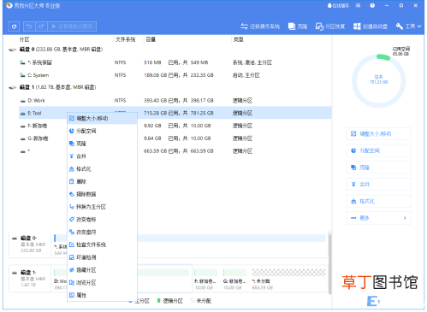Choose 删除 in the context menu
This screenshot has height=312, width=427.
(102, 181)
